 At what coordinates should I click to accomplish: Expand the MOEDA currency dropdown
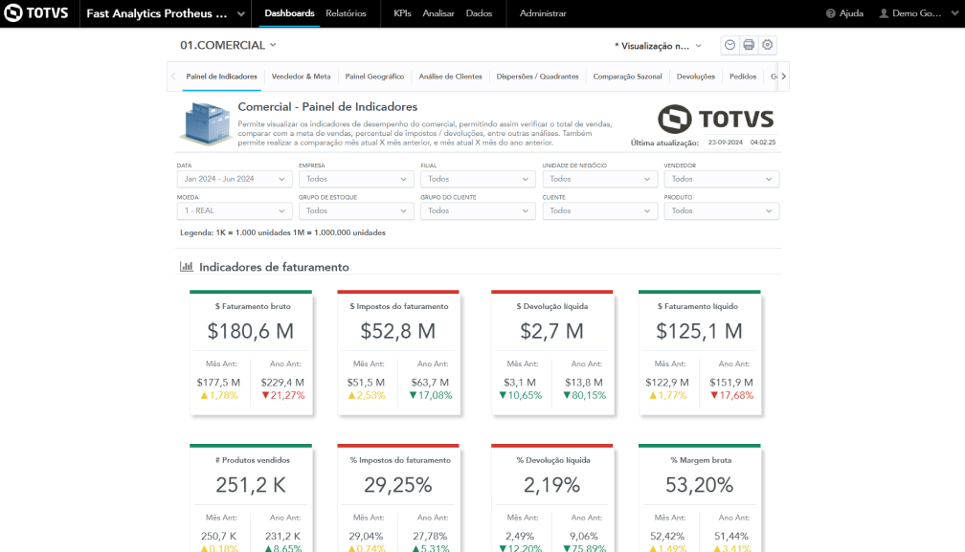pos(235,210)
